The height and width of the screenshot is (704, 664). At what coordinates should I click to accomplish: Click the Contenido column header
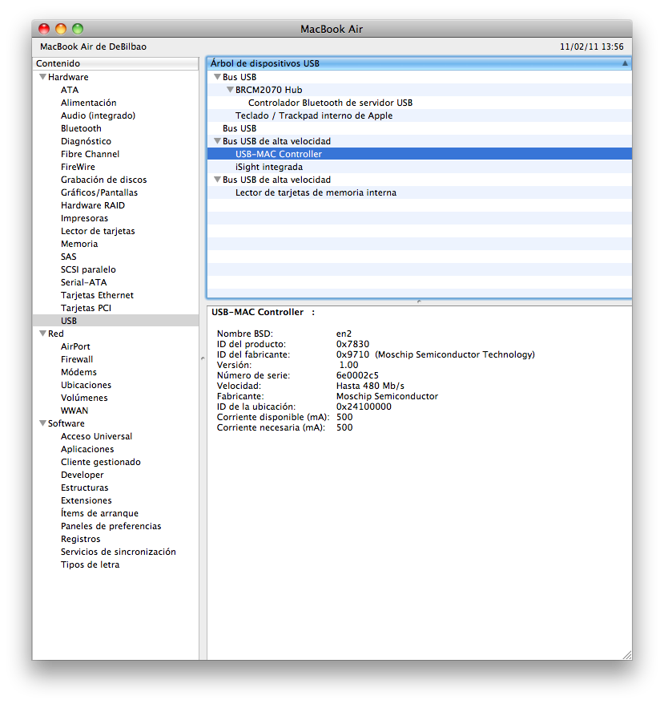tap(116, 63)
